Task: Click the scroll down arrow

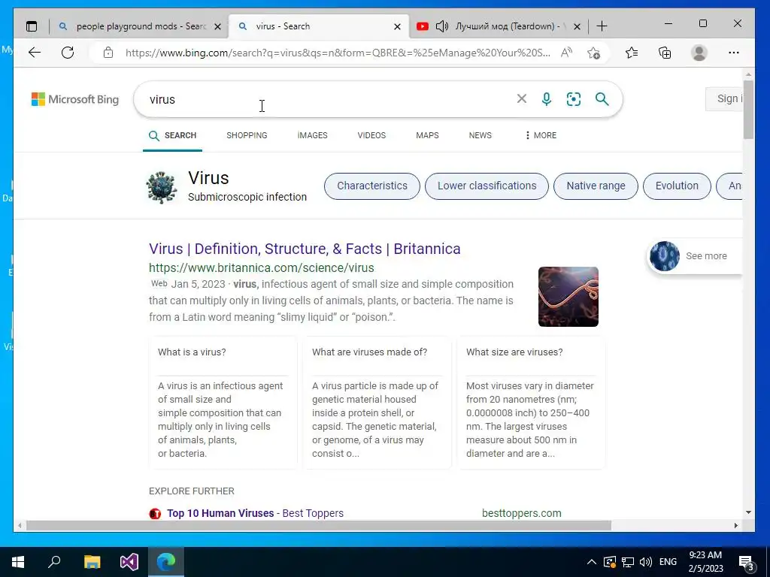Action: coord(748,512)
